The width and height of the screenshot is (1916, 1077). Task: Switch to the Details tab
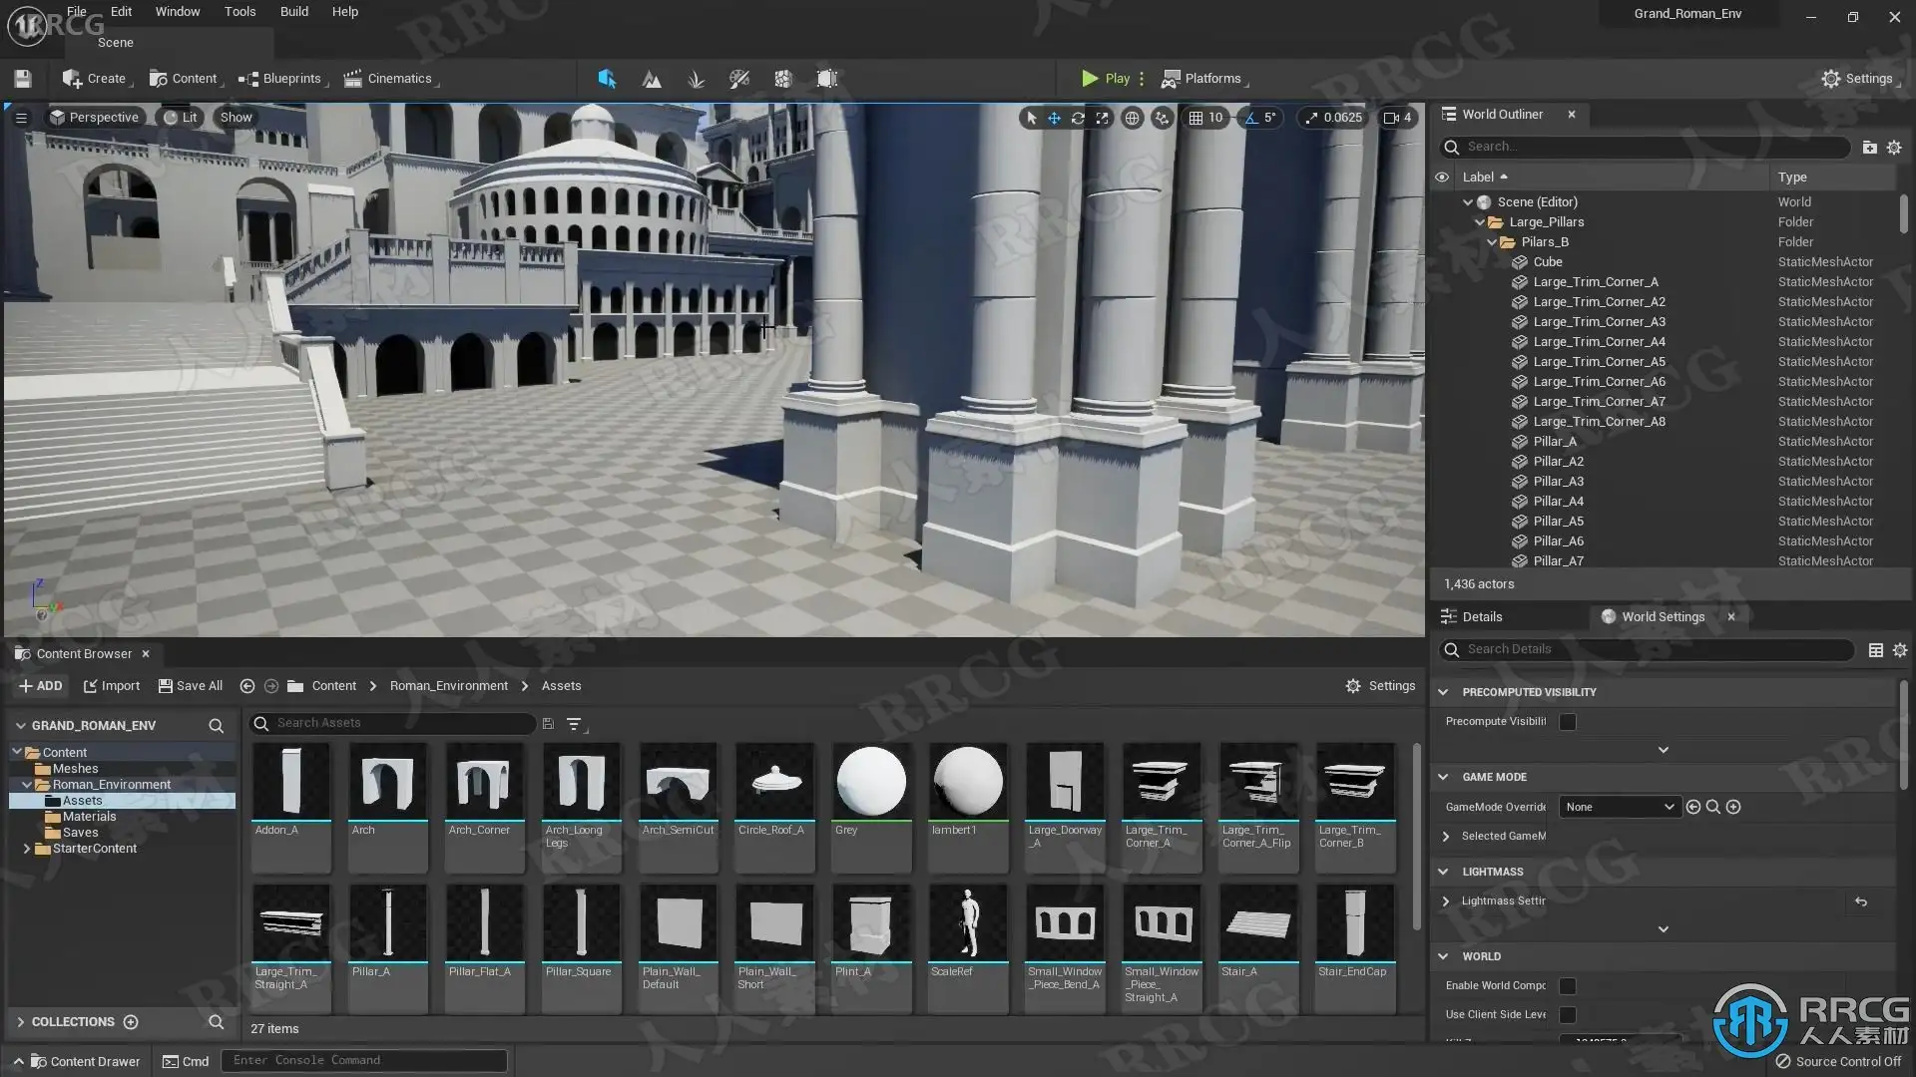(1481, 617)
